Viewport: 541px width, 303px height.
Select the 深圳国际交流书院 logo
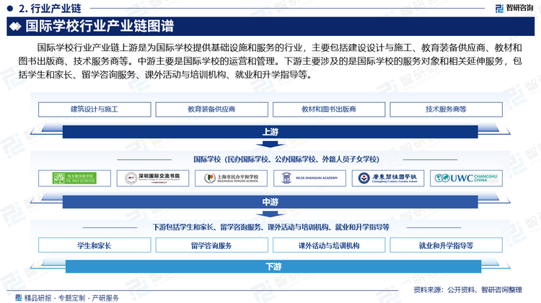coord(153,178)
